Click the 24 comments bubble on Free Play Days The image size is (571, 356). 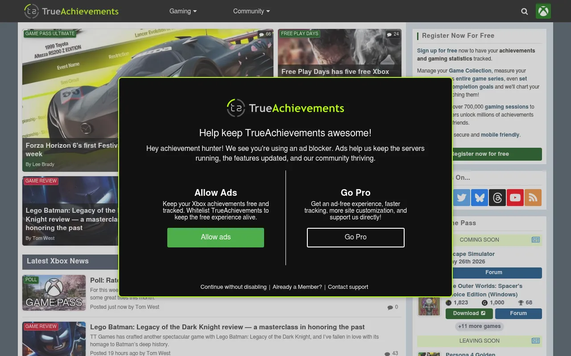393,34
